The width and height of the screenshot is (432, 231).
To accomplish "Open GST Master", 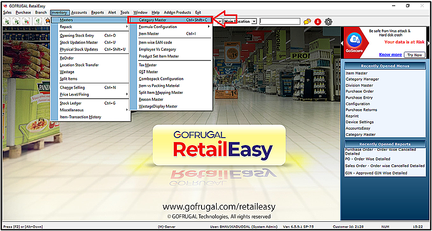I will [x=170, y=72].
